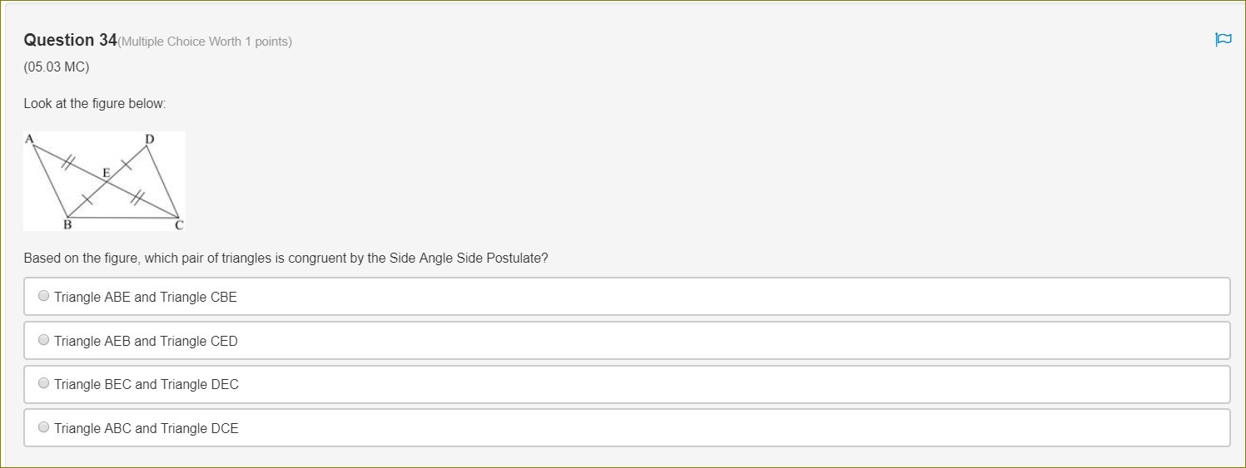Image resolution: width=1246 pixels, height=468 pixels.
Task: Click the Side Angle Side Postulate question sentence
Action: click(x=285, y=259)
